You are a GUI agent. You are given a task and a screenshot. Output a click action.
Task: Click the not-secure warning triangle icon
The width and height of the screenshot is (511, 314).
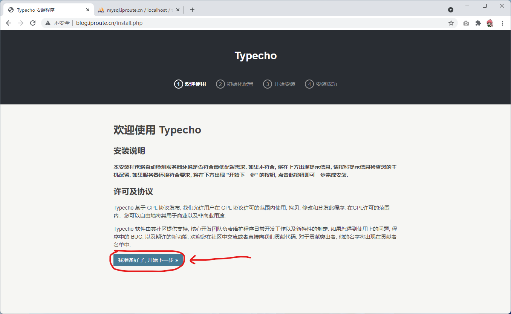tap(48, 23)
